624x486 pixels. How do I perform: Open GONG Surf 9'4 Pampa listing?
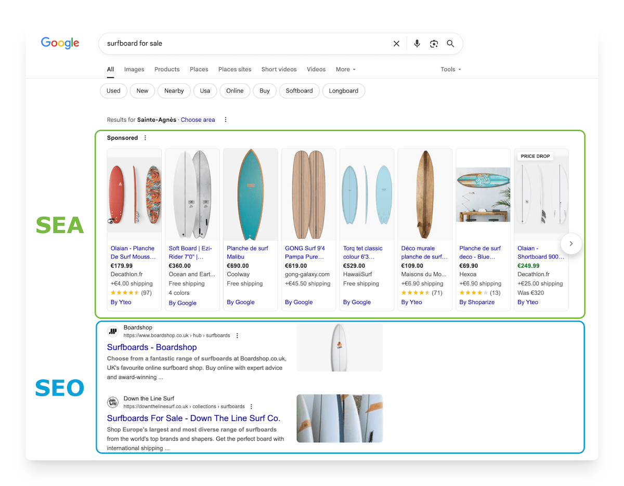pos(305,252)
